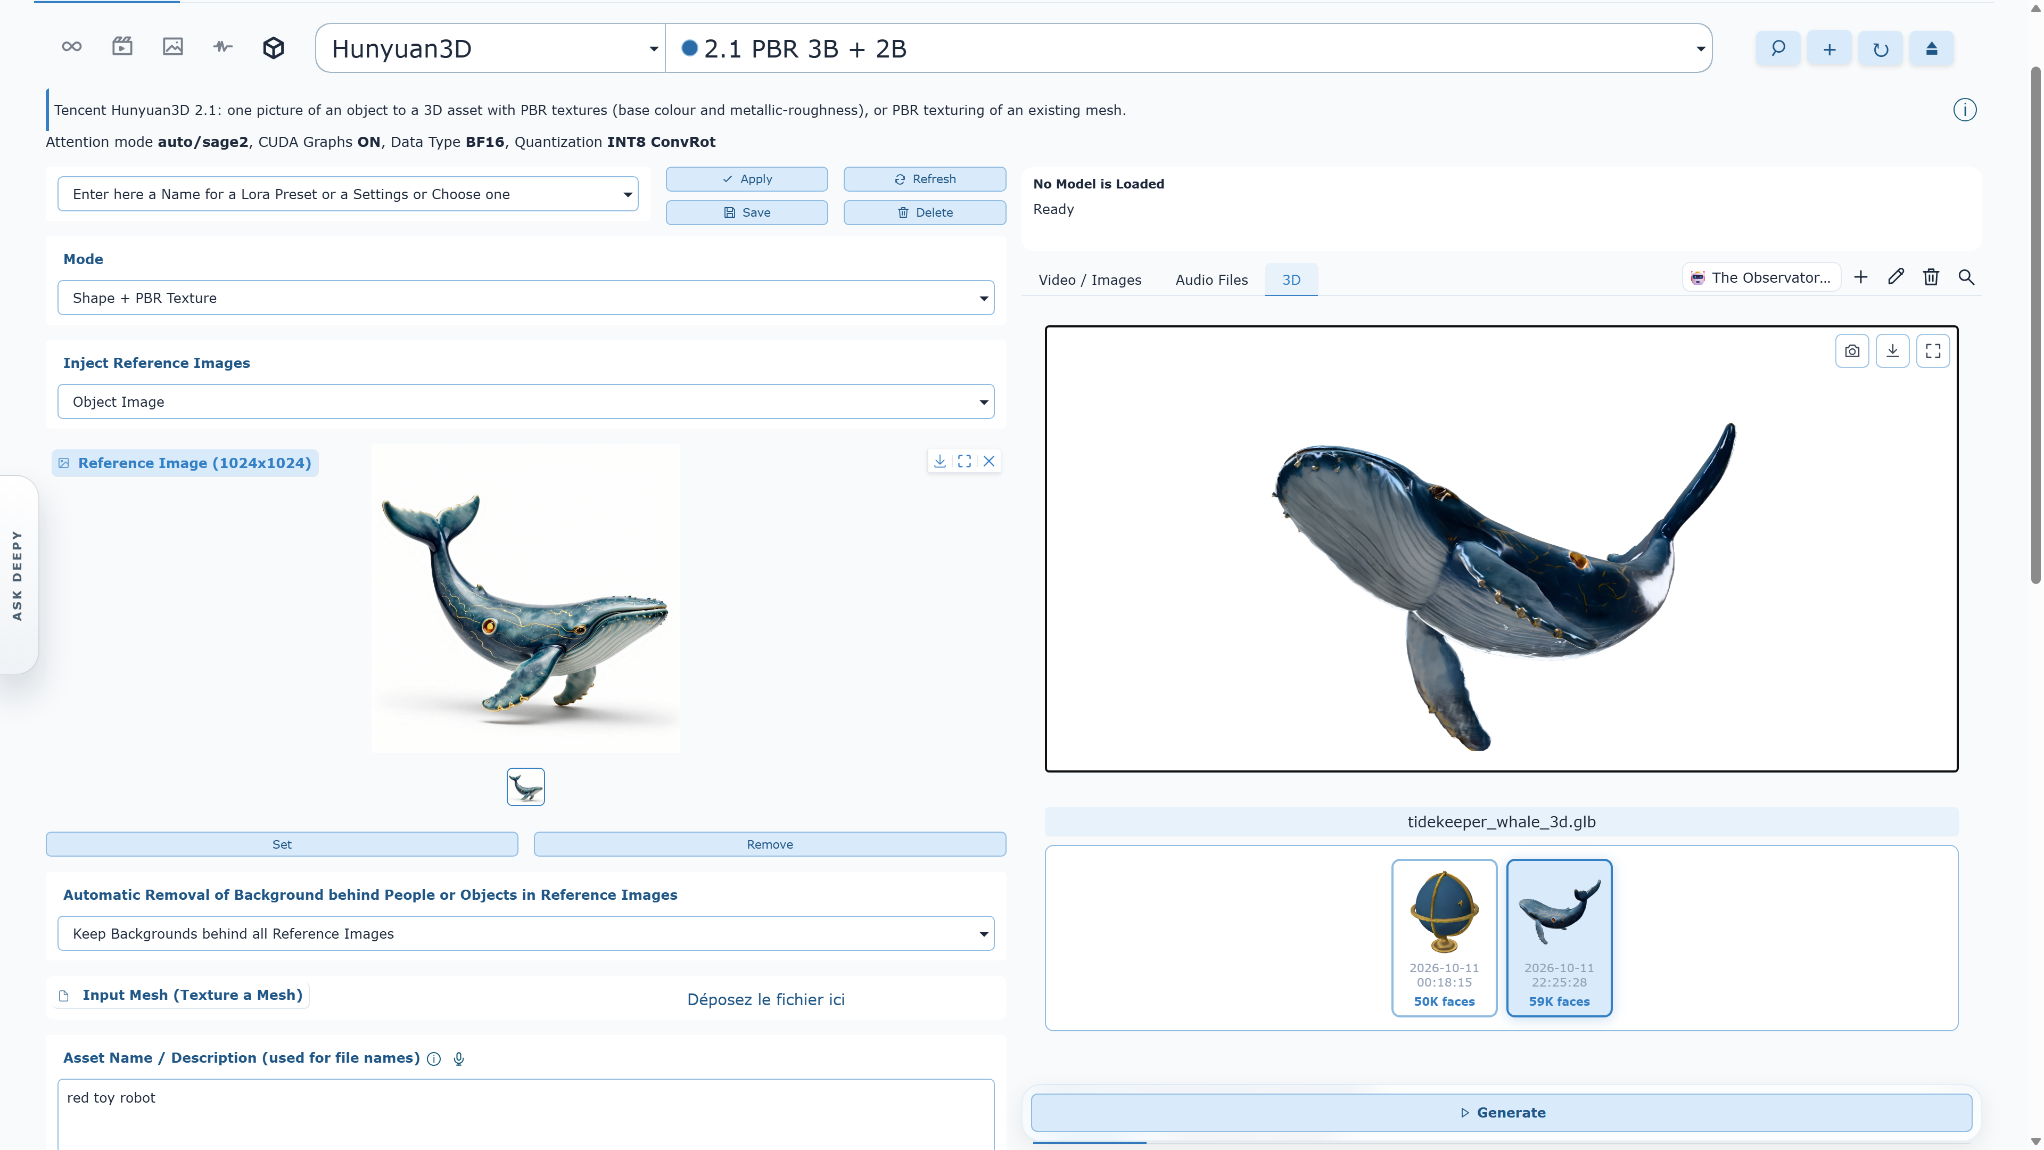
Task: Download the reference image
Action: pos(939,461)
